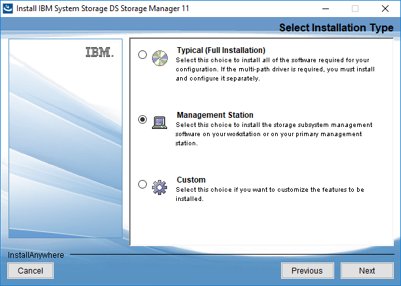Image resolution: width=401 pixels, height=286 pixels.
Task: Click the Typical installation description text
Action: point(275,69)
